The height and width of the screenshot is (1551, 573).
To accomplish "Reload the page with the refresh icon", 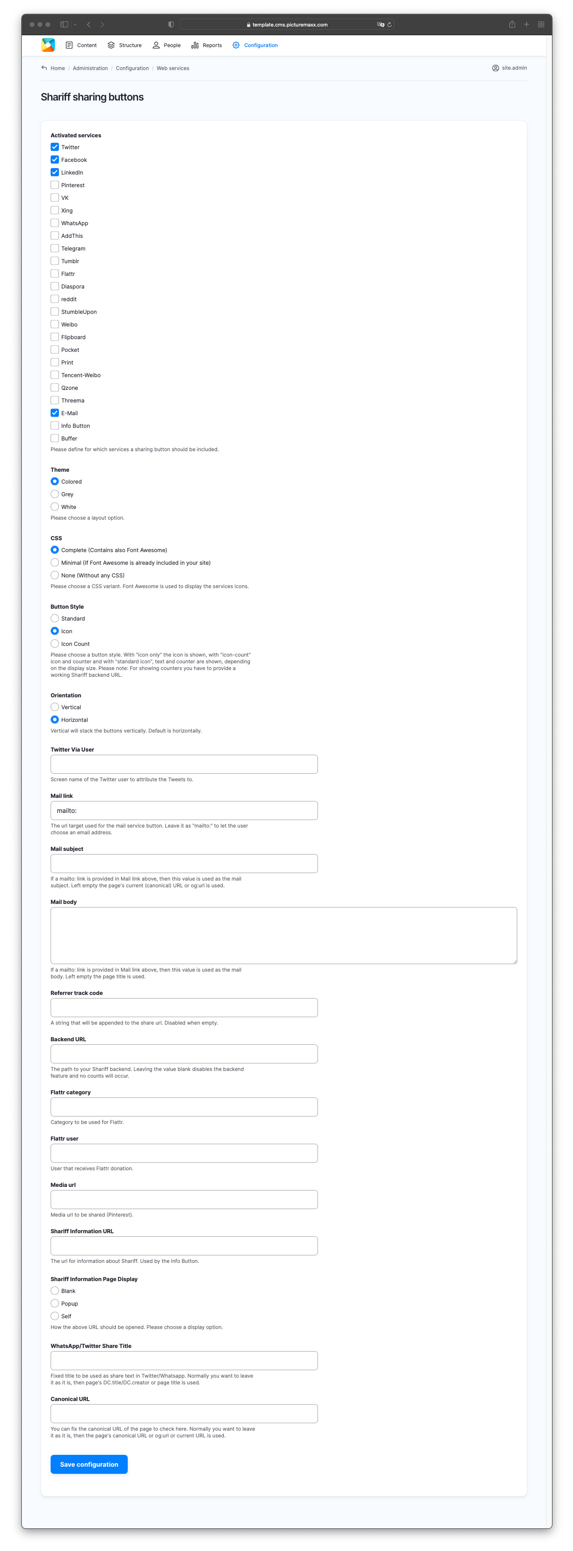I will pyautogui.click(x=390, y=25).
